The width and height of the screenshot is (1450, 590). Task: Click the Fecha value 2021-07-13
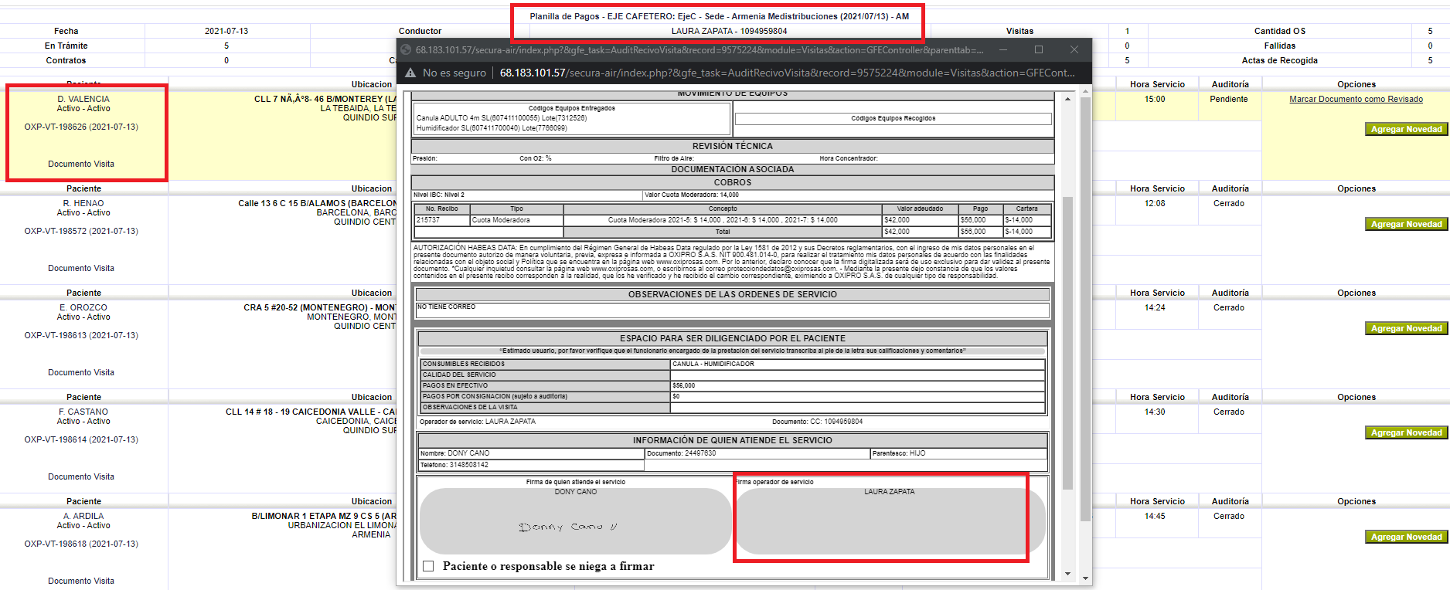pyautogui.click(x=226, y=31)
